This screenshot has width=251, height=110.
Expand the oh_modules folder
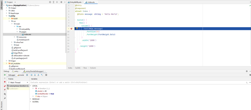[x=6, y=63]
